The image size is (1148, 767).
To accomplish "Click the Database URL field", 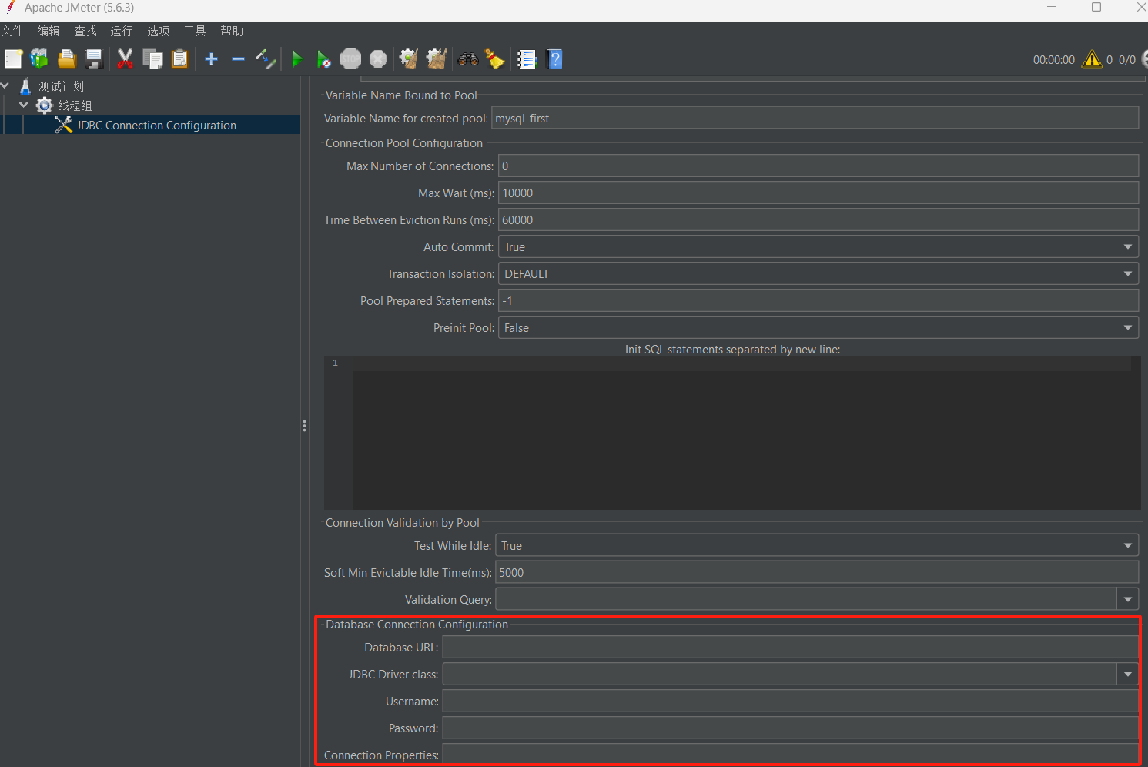I will point(790,648).
